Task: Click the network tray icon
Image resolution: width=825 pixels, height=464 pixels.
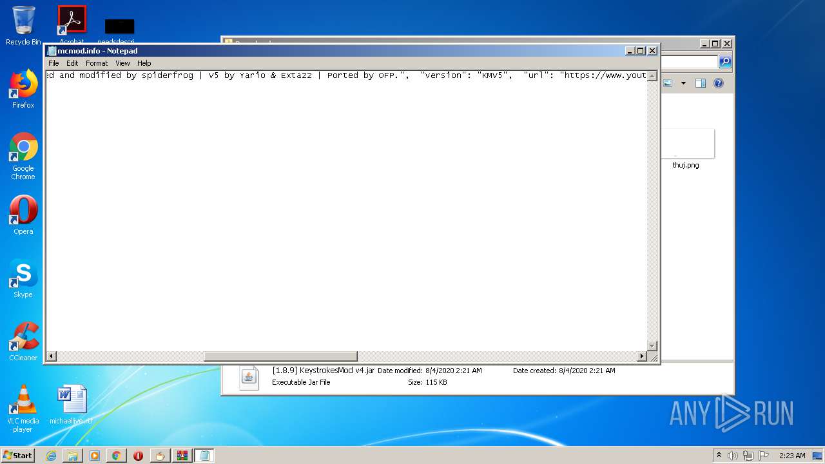Action: 748,456
